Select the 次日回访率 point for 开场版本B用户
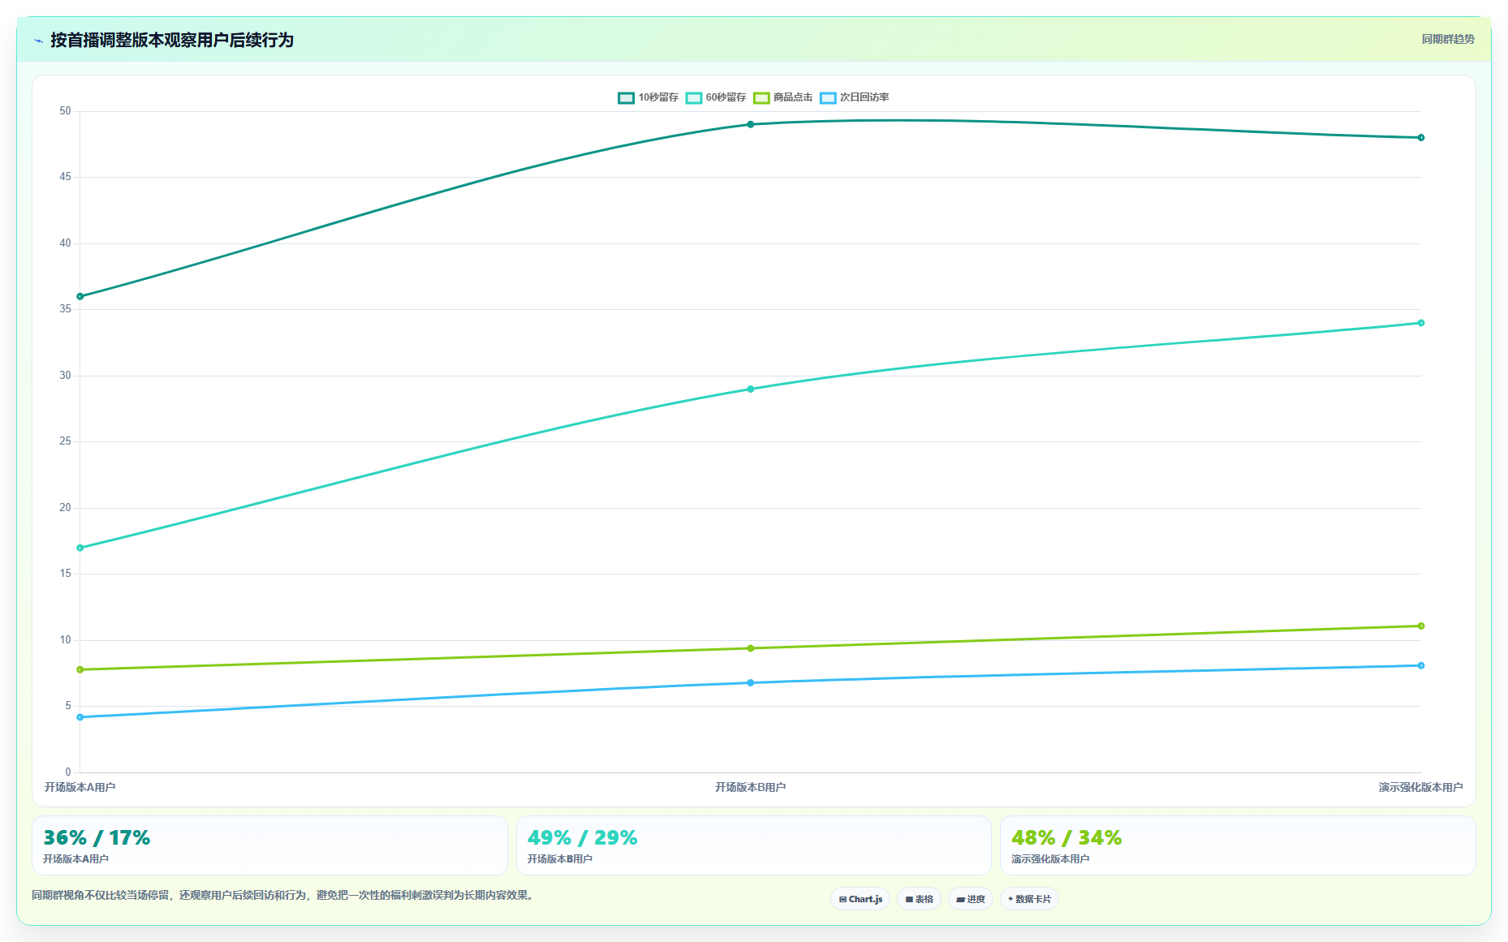Image resolution: width=1508 pixels, height=942 pixels. tap(750, 682)
